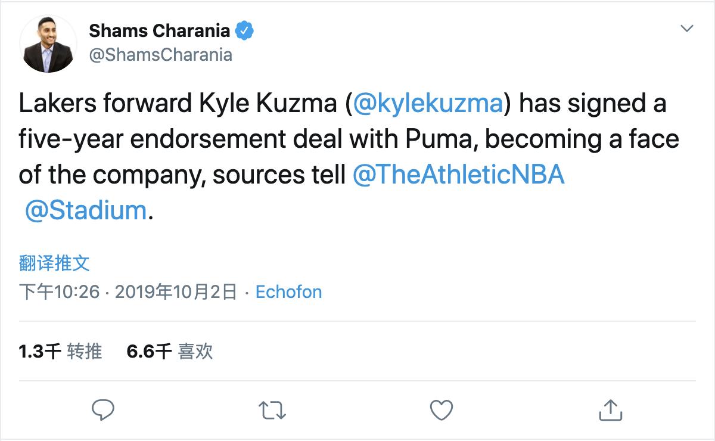The width and height of the screenshot is (715, 441).
Task: Open the @TheAthleticNBA mention link
Action: click(458, 175)
